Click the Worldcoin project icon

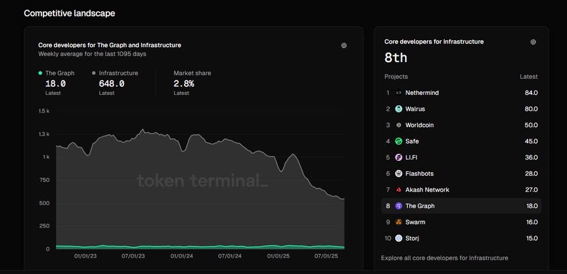point(399,125)
